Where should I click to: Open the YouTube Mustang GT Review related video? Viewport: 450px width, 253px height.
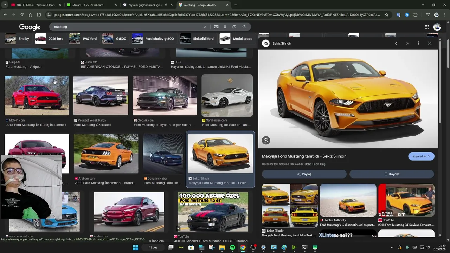coord(406,200)
